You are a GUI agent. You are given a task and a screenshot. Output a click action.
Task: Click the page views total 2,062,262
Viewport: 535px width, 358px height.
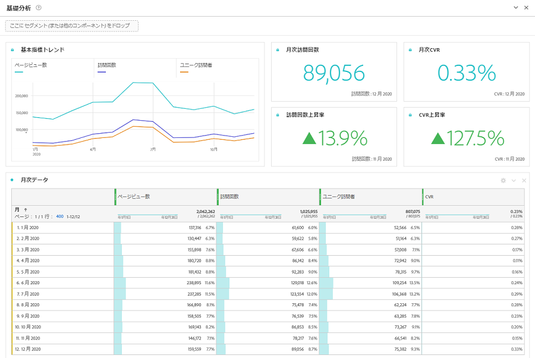206,212
